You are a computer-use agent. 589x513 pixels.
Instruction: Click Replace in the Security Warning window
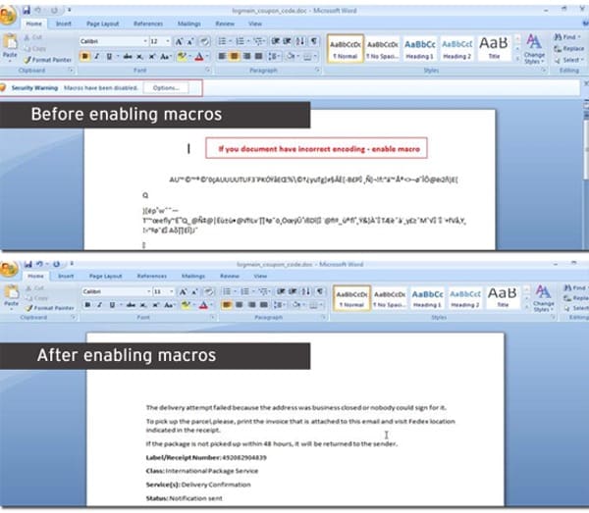pos(569,48)
